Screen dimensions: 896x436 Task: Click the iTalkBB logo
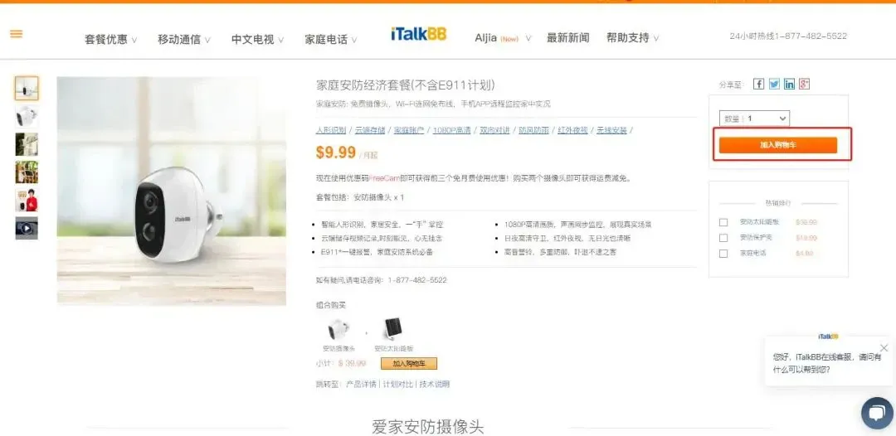pos(418,34)
